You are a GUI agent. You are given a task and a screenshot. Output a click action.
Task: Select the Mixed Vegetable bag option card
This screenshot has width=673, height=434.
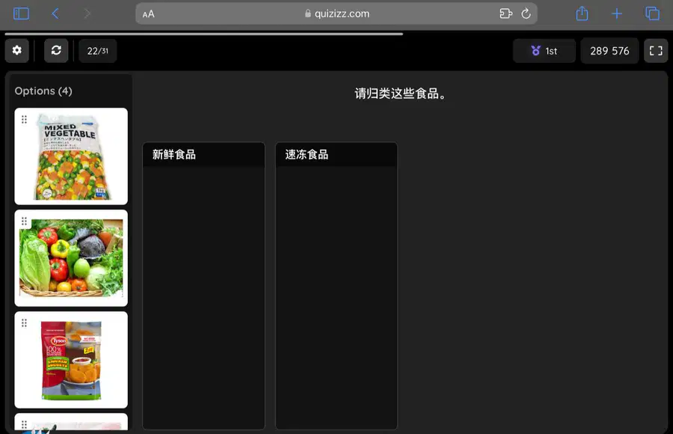(x=71, y=156)
